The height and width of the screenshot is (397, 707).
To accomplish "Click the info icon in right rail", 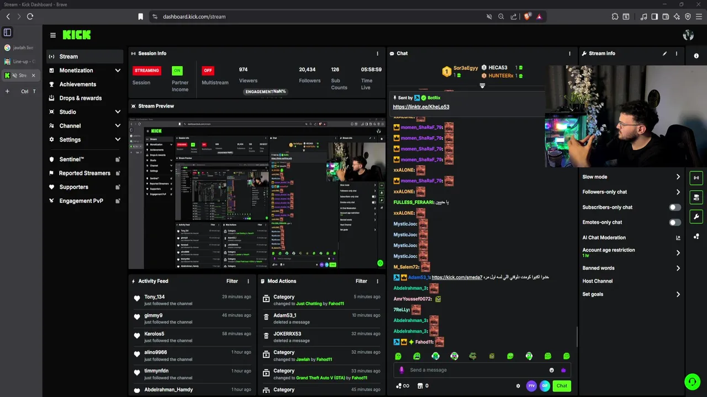I will click(x=696, y=56).
